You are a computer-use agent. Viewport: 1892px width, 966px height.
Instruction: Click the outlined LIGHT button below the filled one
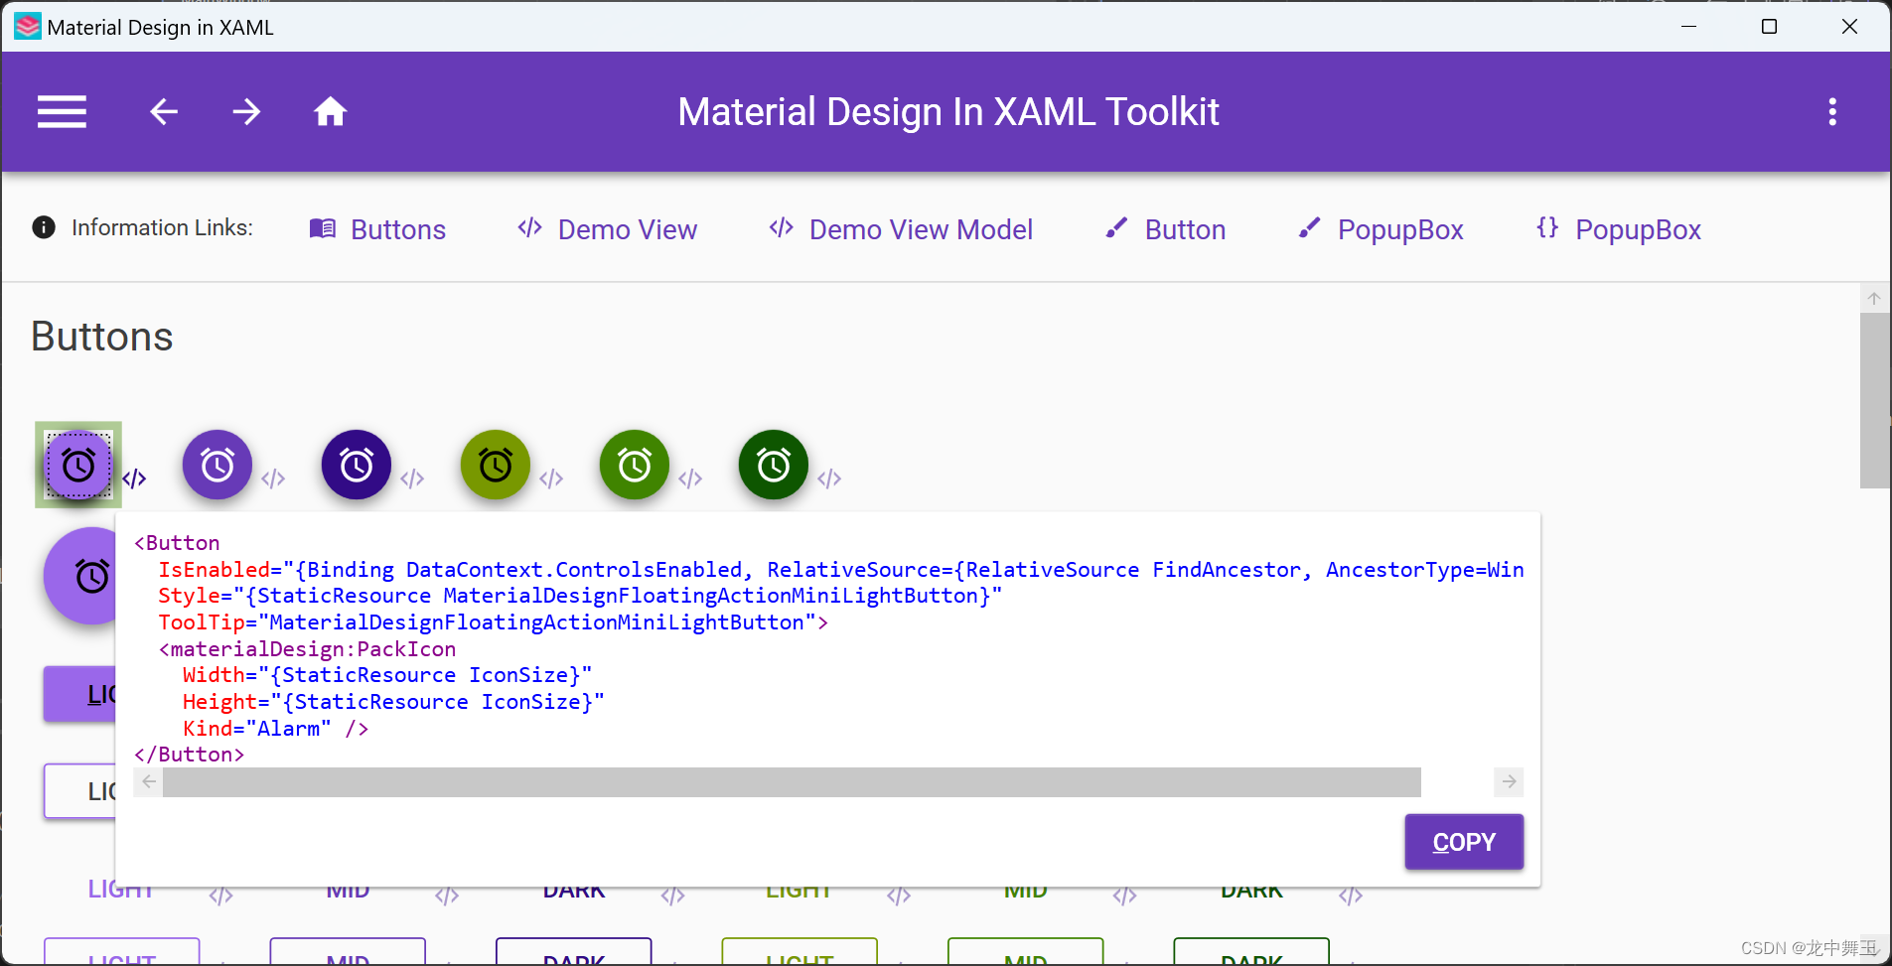pyautogui.click(x=79, y=791)
